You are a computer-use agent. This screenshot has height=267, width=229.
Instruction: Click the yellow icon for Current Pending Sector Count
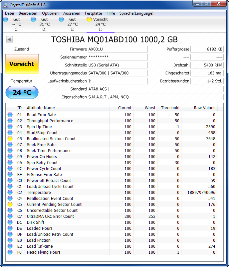click(x=10, y=204)
